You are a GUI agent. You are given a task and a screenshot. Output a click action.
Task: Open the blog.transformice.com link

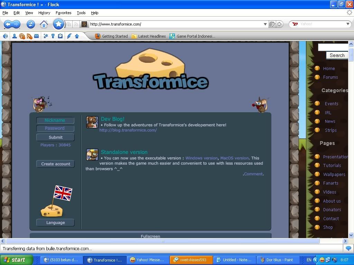(x=128, y=130)
